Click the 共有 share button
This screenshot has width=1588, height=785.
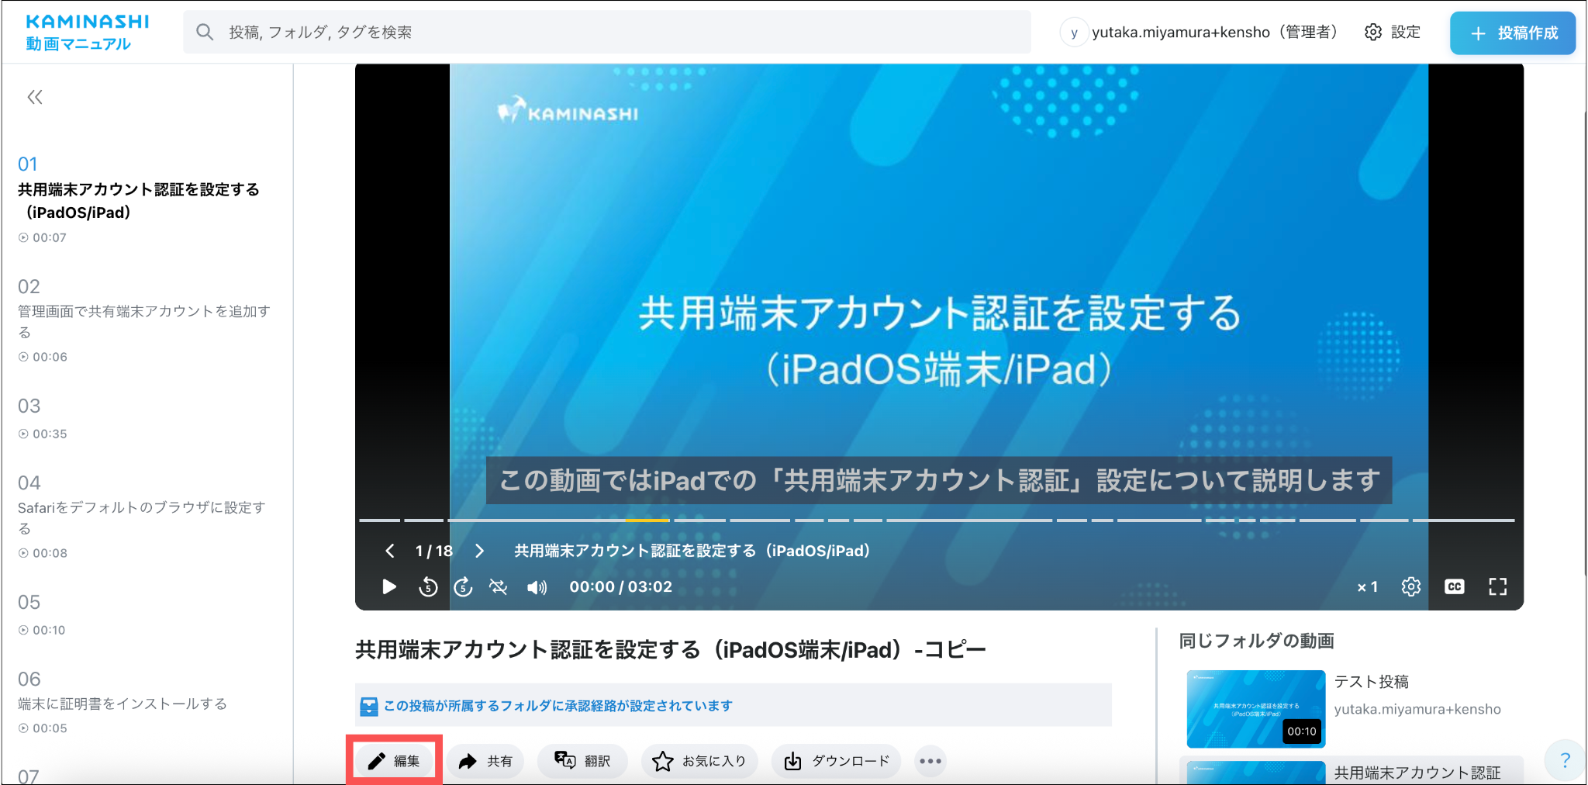pyautogui.click(x=485, y=761)
